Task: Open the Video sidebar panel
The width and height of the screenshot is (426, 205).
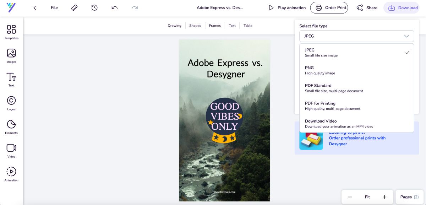Action: click(x=11, y=151)
